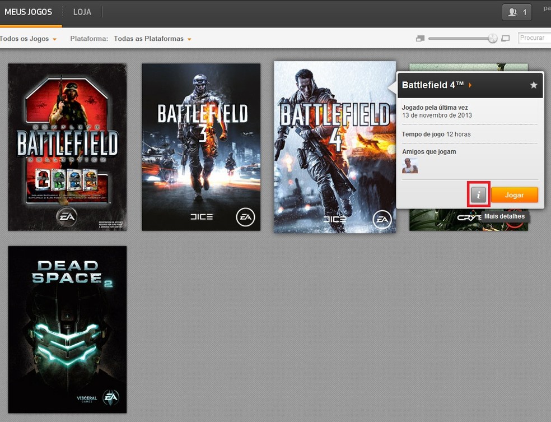Screen dimensions: 551x422
Task: Click the text '13 de novembro de 2013'
Action: (437, 115)
